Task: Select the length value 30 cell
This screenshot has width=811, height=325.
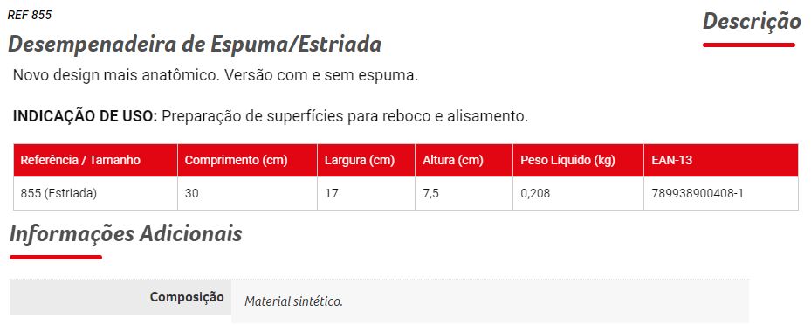Action: click(247, 194)
